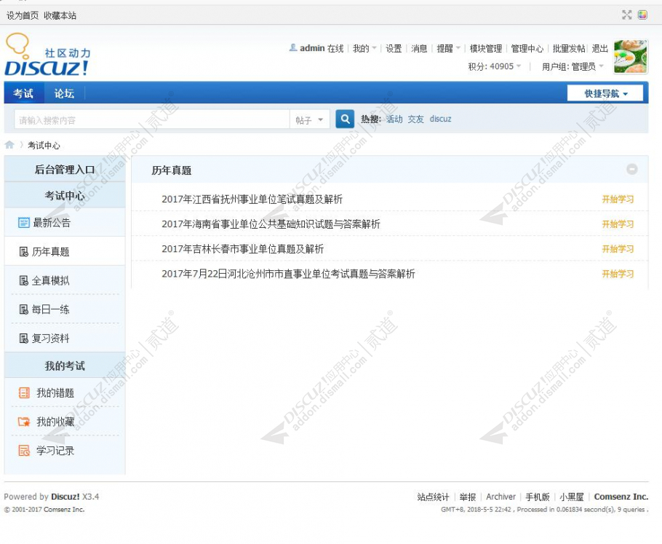Click the widescreen toggle icon at top right

click(x=627, y=15)
